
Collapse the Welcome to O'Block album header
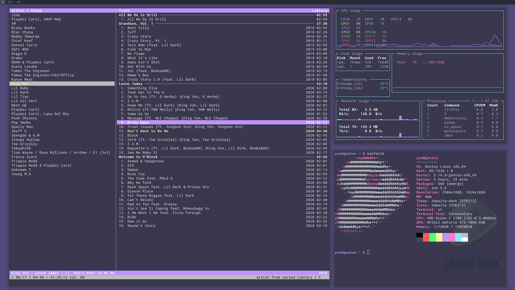(x=138, y=157)
